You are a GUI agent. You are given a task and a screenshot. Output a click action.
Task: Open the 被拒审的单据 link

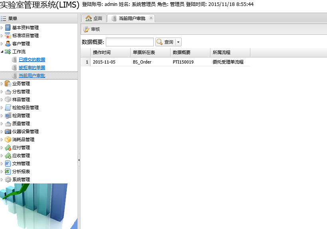(x=32, y=68)
